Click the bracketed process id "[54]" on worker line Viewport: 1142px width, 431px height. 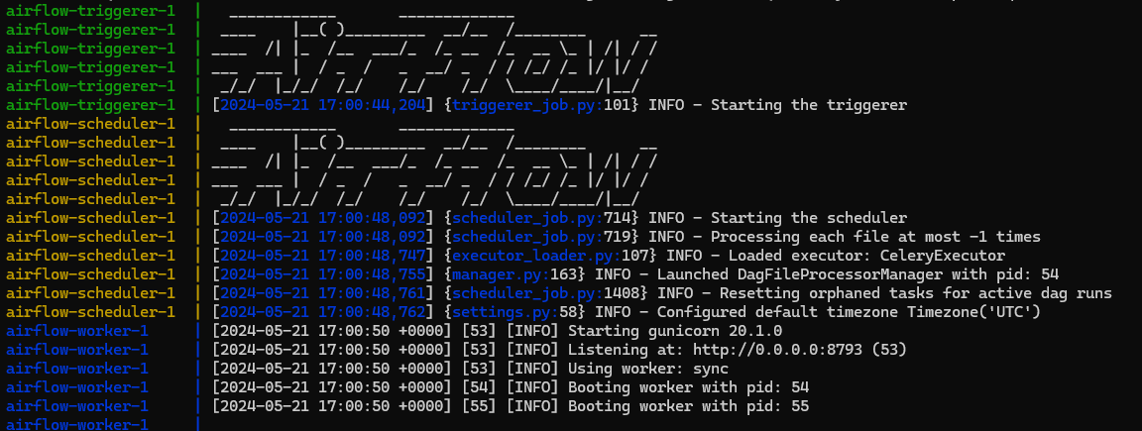(479, 387)
